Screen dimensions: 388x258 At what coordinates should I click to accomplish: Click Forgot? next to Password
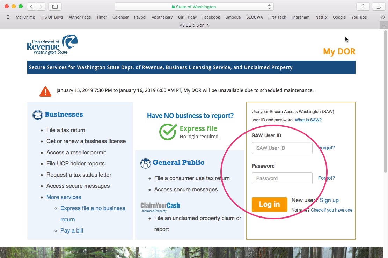click(327, 178)
